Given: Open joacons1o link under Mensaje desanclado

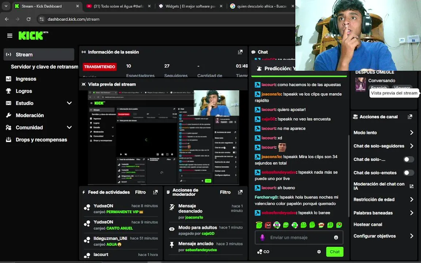Looking at the screenshot, I should [194, 217].
